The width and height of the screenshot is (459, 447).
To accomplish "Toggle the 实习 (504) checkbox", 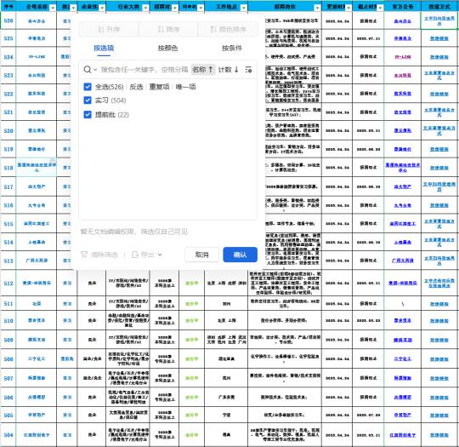I will (x=88, y=100).
